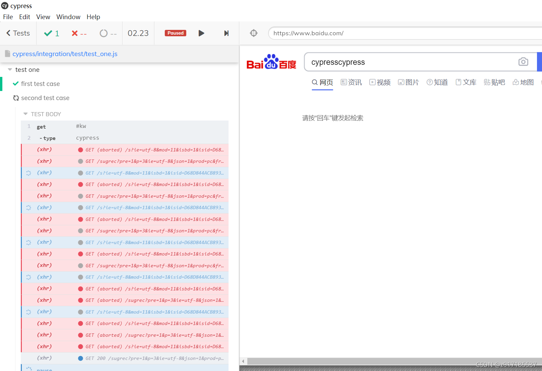
Task: Open the Window menu
Action: [x=68, y=17]
